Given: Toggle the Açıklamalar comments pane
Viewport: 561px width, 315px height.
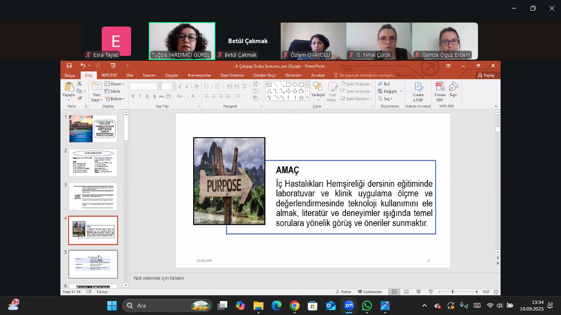Looking at the screenshot, I should [370, 292].
